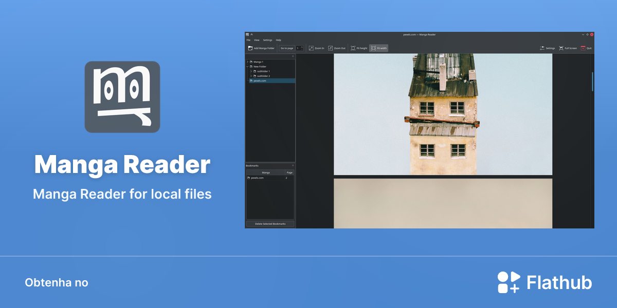This screenshot has width=617, height=308.
Task: Expand the subfolder 1 node arrow
Action: 251,71
